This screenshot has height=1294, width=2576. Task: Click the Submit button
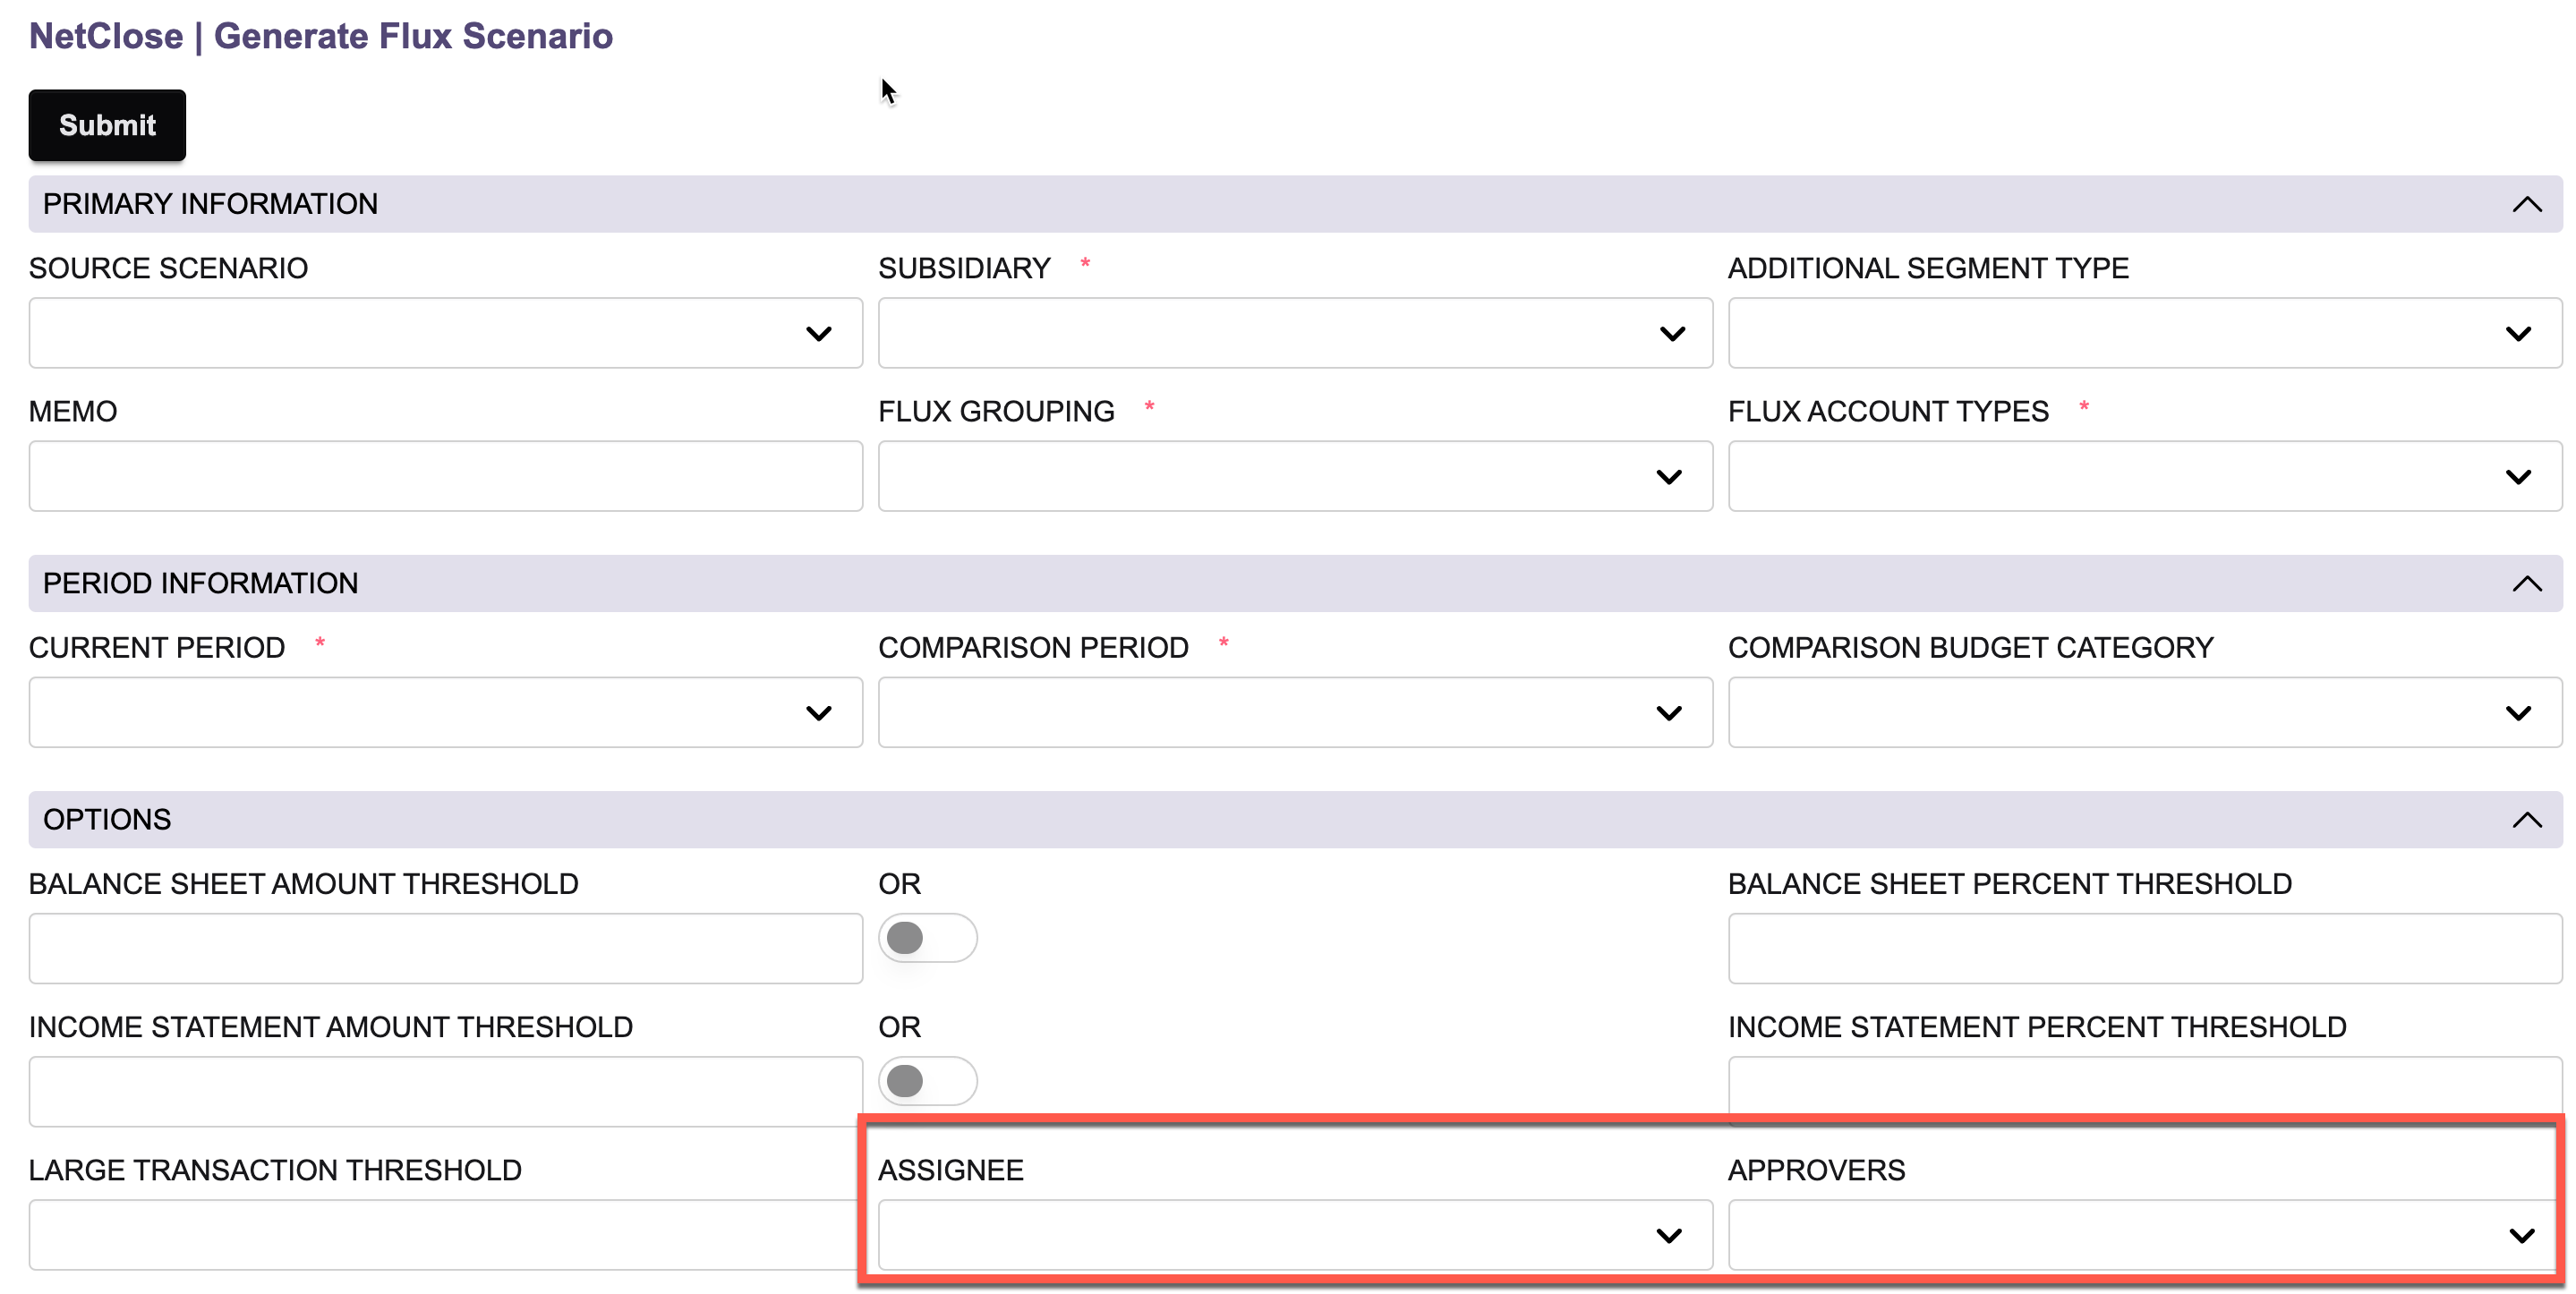tap(107, 125)
